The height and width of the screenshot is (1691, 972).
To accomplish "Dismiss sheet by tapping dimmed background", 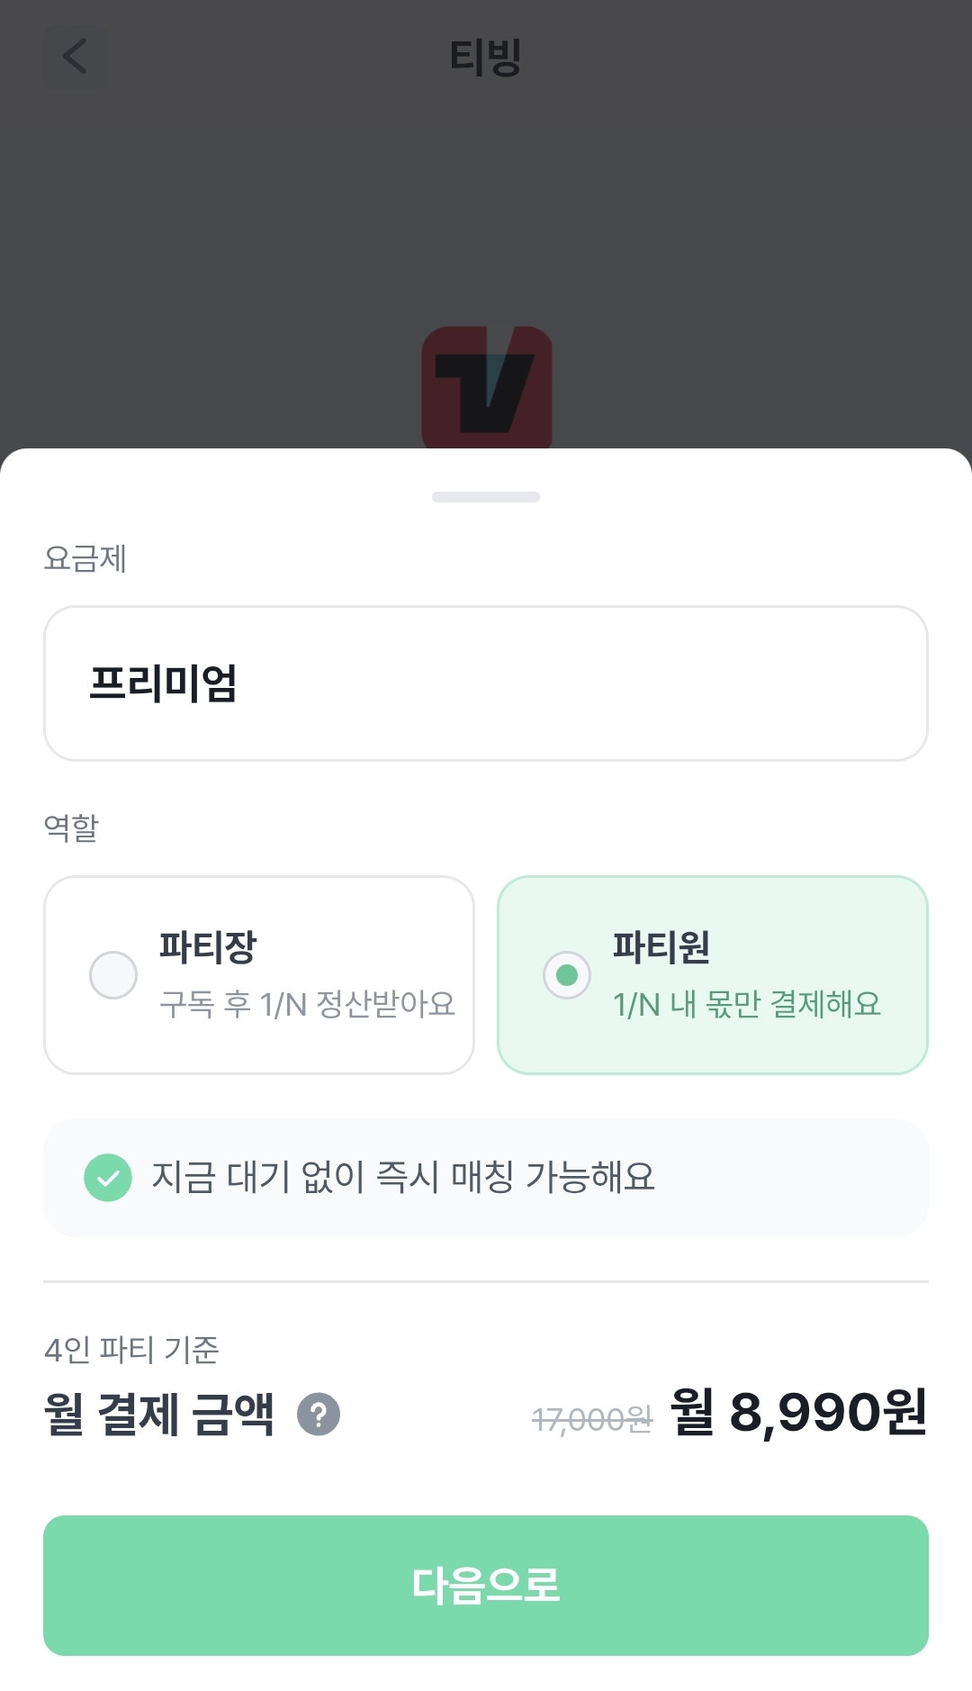I will tap(486, 225).
